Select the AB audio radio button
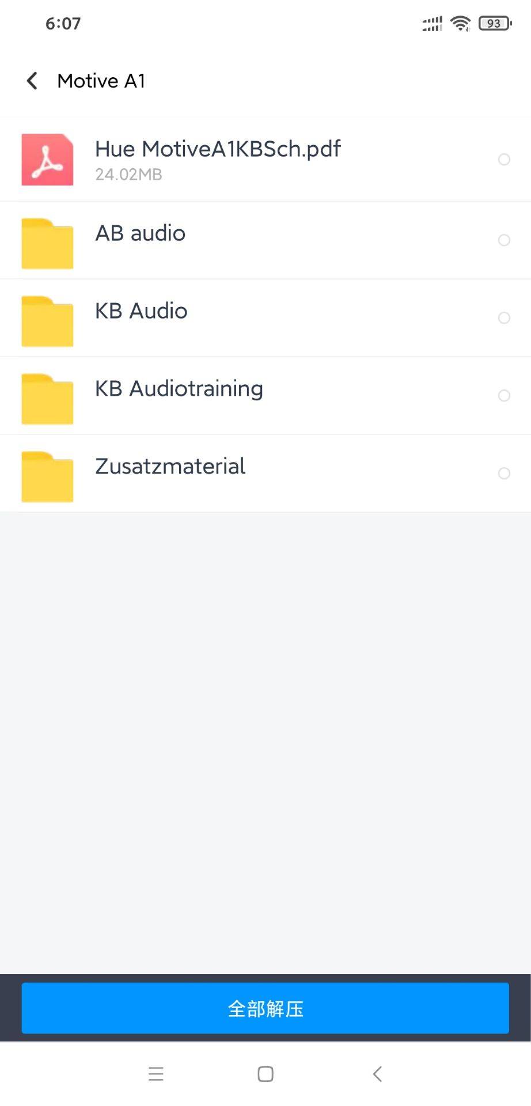This screenshot has height=1106, width=531. pyautogui.click(x=504, y=240)
